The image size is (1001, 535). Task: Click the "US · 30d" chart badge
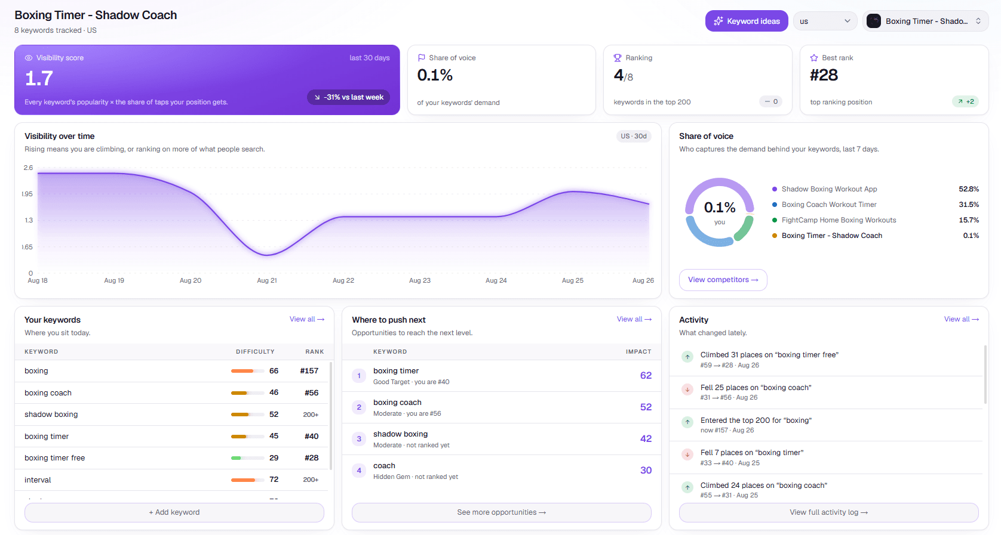(634, 136)
